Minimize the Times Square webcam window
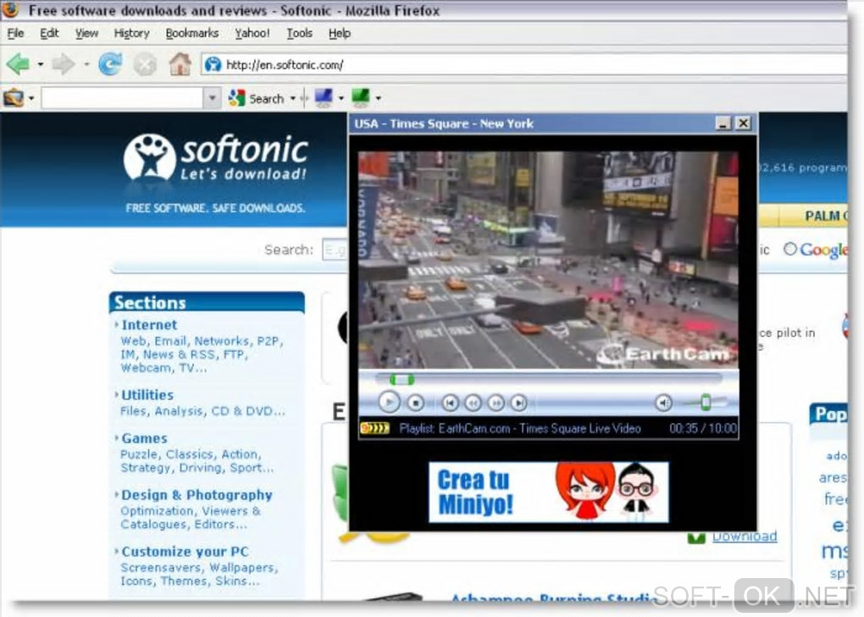This screenshot has width=864, height=617. pos(723,124)
